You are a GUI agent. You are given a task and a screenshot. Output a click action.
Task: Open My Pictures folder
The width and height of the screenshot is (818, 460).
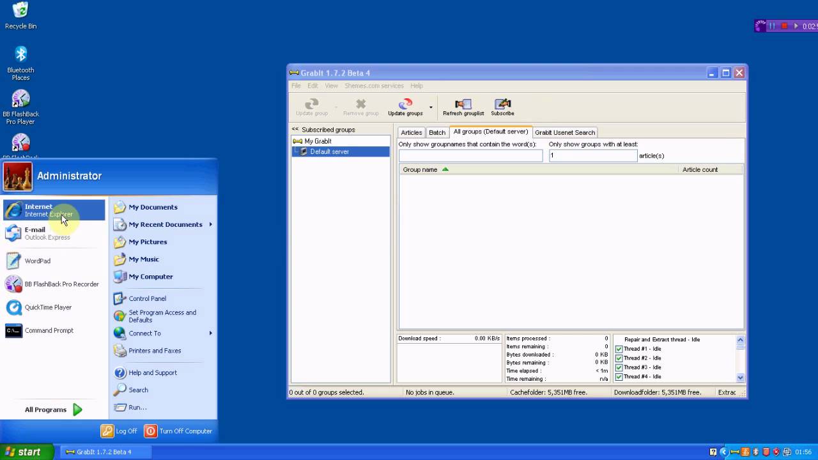coord(141,241)
